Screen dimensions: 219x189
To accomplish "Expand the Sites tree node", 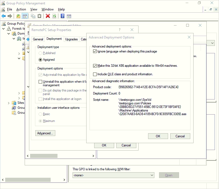I will tap(9, 103).
